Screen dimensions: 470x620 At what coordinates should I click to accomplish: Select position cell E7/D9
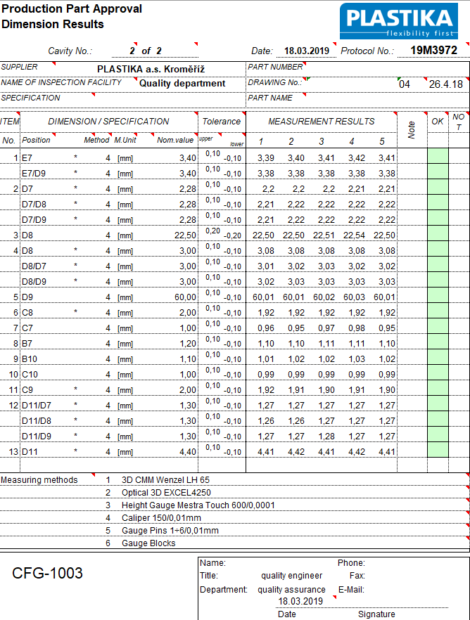34,174
